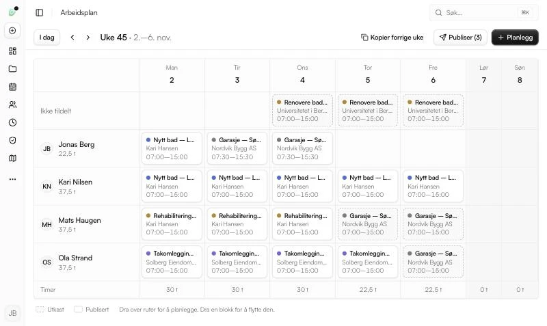Open Jonas Berg's Garasje shift on Wednesday
Screen dimensions: 547x326
click(302, 148)
